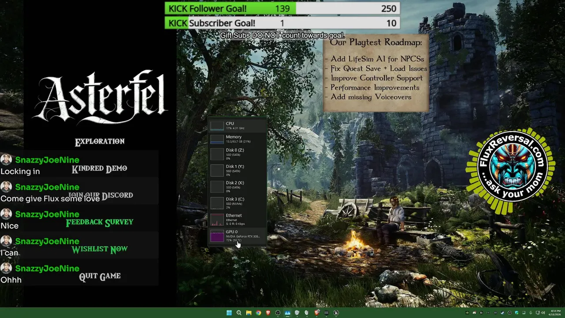
Task: Click Wishlist Now
Action: (100, 249)
